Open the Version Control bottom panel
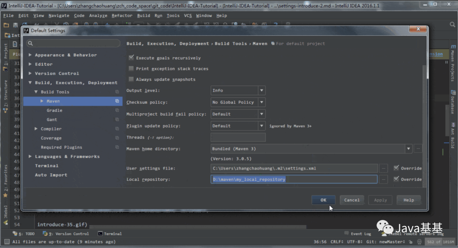The height and width of the screenshot is (248, 458). coord(66,234)
